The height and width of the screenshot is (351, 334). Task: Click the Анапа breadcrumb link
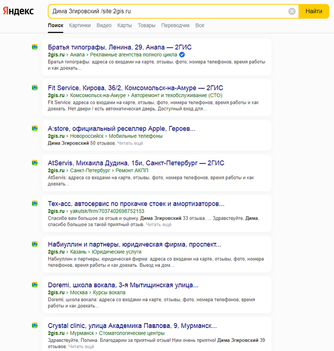[x=77, y=55]
